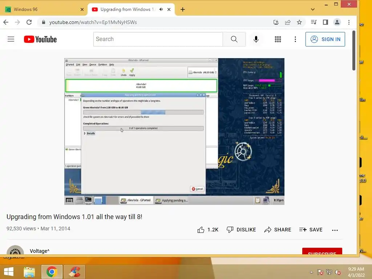The height and width of the screenshot is (279, 372).
Task: Click the muted volume tray icon
Action: pos(338,272)
